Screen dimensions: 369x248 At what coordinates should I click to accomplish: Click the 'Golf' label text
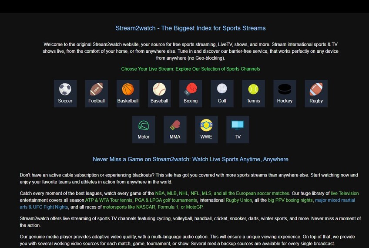222,101
